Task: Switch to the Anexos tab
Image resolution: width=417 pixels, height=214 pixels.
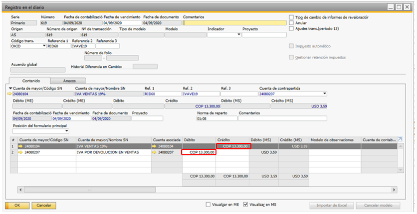Action: tap(69, 81)
